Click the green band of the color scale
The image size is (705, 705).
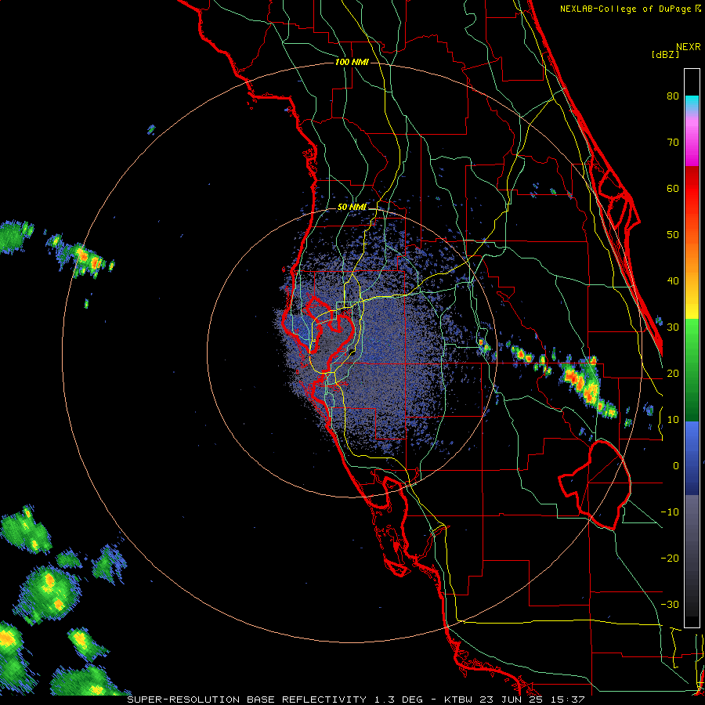(692, 370)
